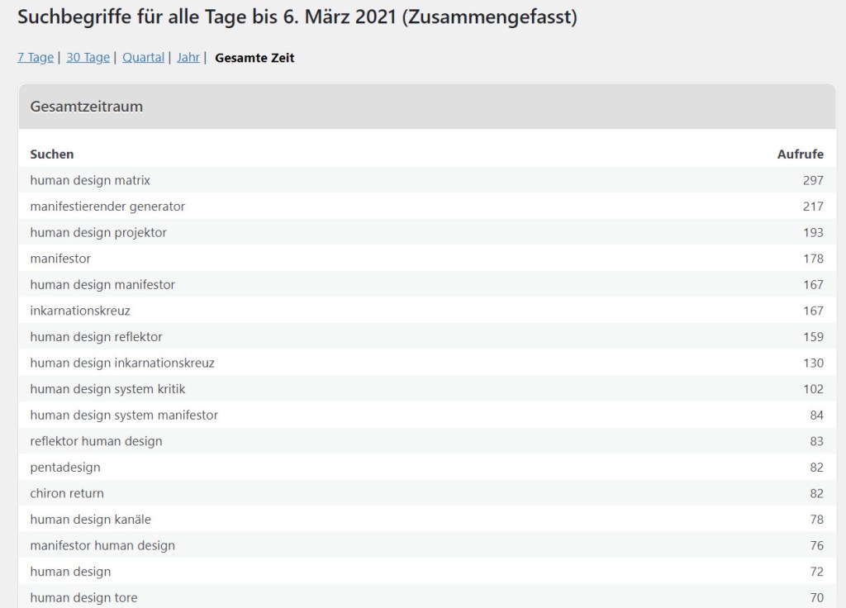Switch to the 30 Tage view
The image size is (846, 608).
[x=88, y=58]
